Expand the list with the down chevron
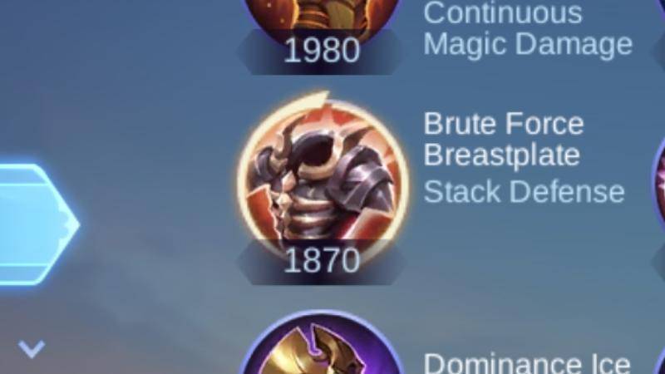Viewport: 665px width, 374px height. (32, 348)
